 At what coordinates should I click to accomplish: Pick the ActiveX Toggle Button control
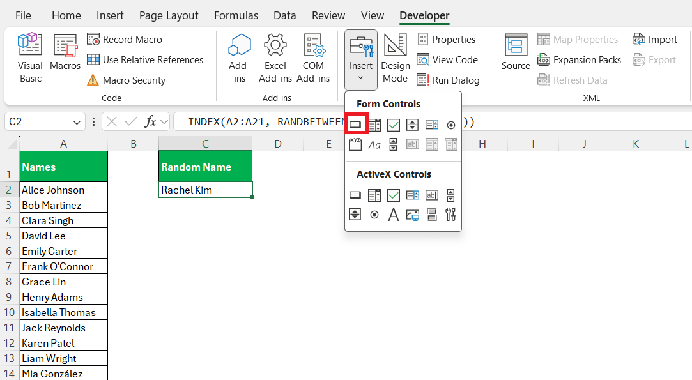[x=431, y=215]
